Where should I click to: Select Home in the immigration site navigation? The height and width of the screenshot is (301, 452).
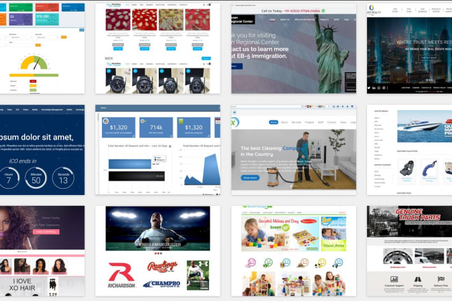(x=272, y=20)
